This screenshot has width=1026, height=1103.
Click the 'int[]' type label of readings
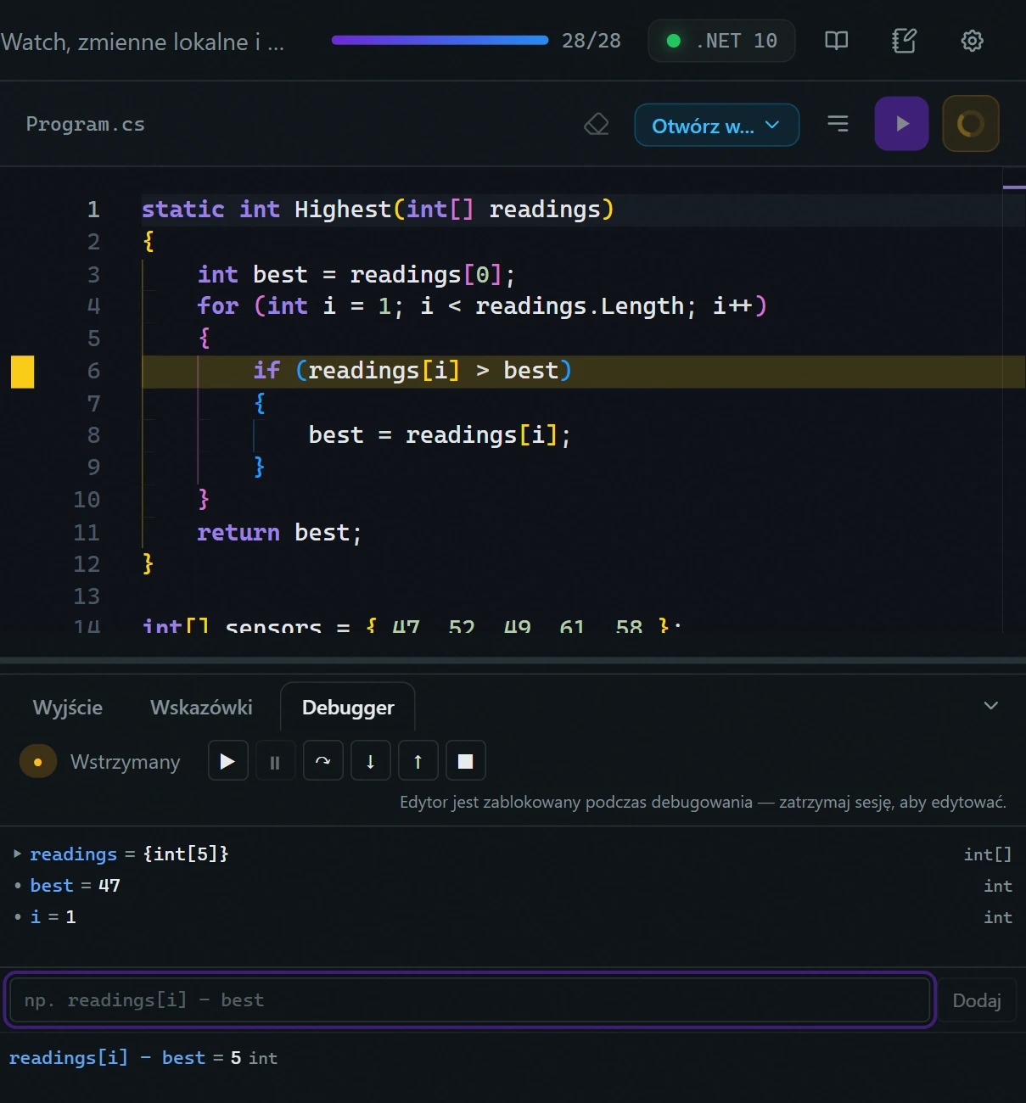pyautogui.click(x=988, y=854)
